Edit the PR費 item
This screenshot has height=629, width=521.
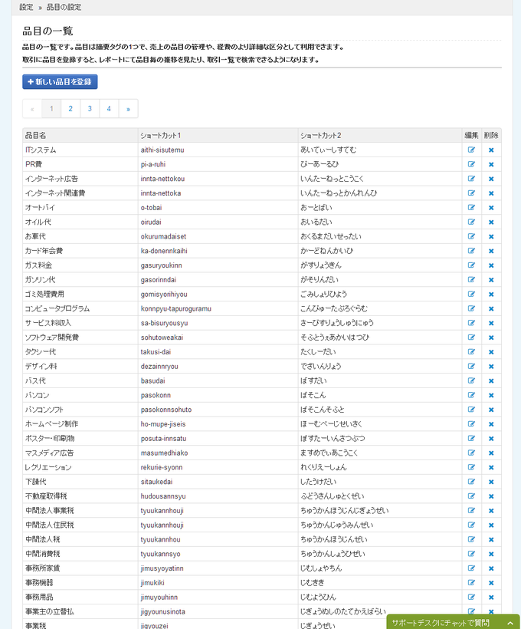[x=471, y=164]
